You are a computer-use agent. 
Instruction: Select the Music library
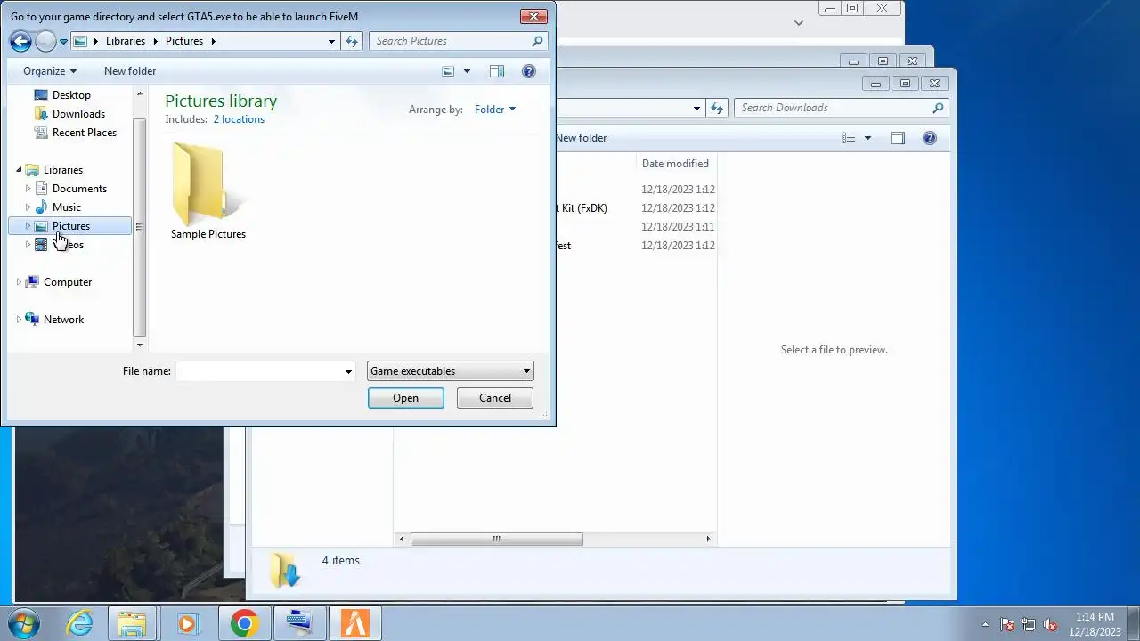[x=66, y=207]
